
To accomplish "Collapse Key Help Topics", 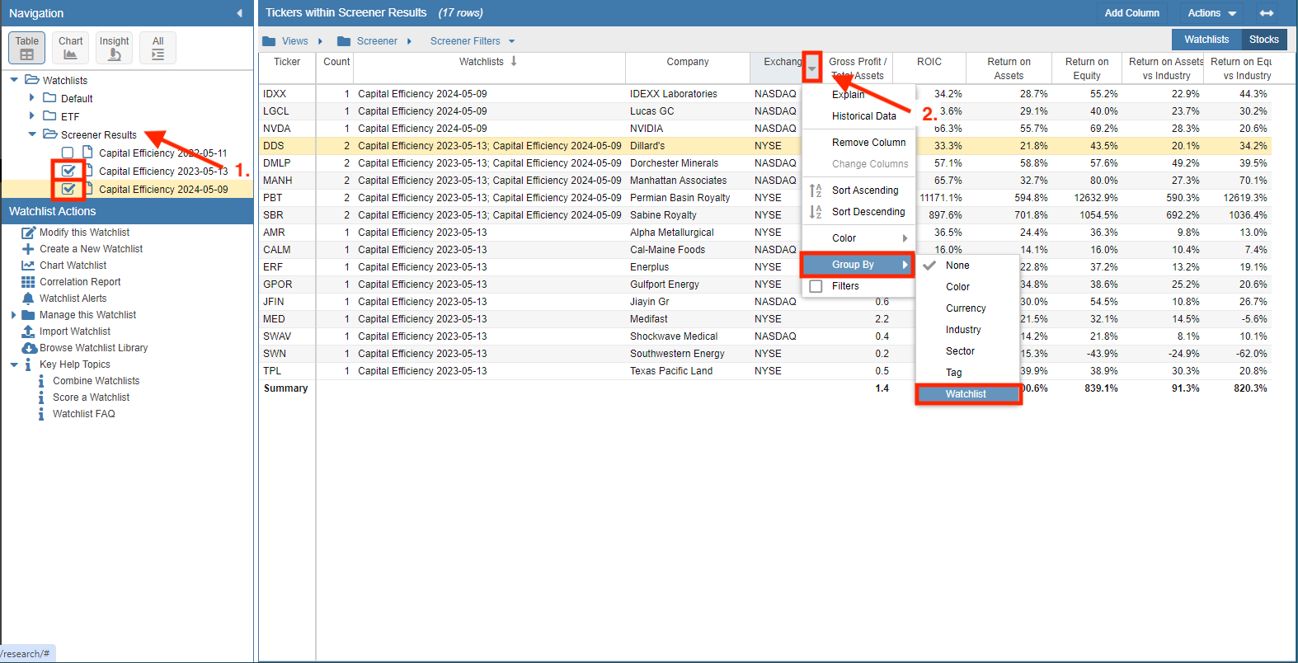I will click(x=14, y=364).
